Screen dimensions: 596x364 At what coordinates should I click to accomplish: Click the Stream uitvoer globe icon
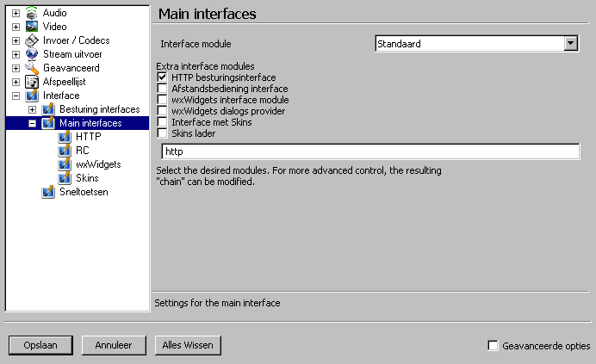pyautogui.click(x=32, y=54)
